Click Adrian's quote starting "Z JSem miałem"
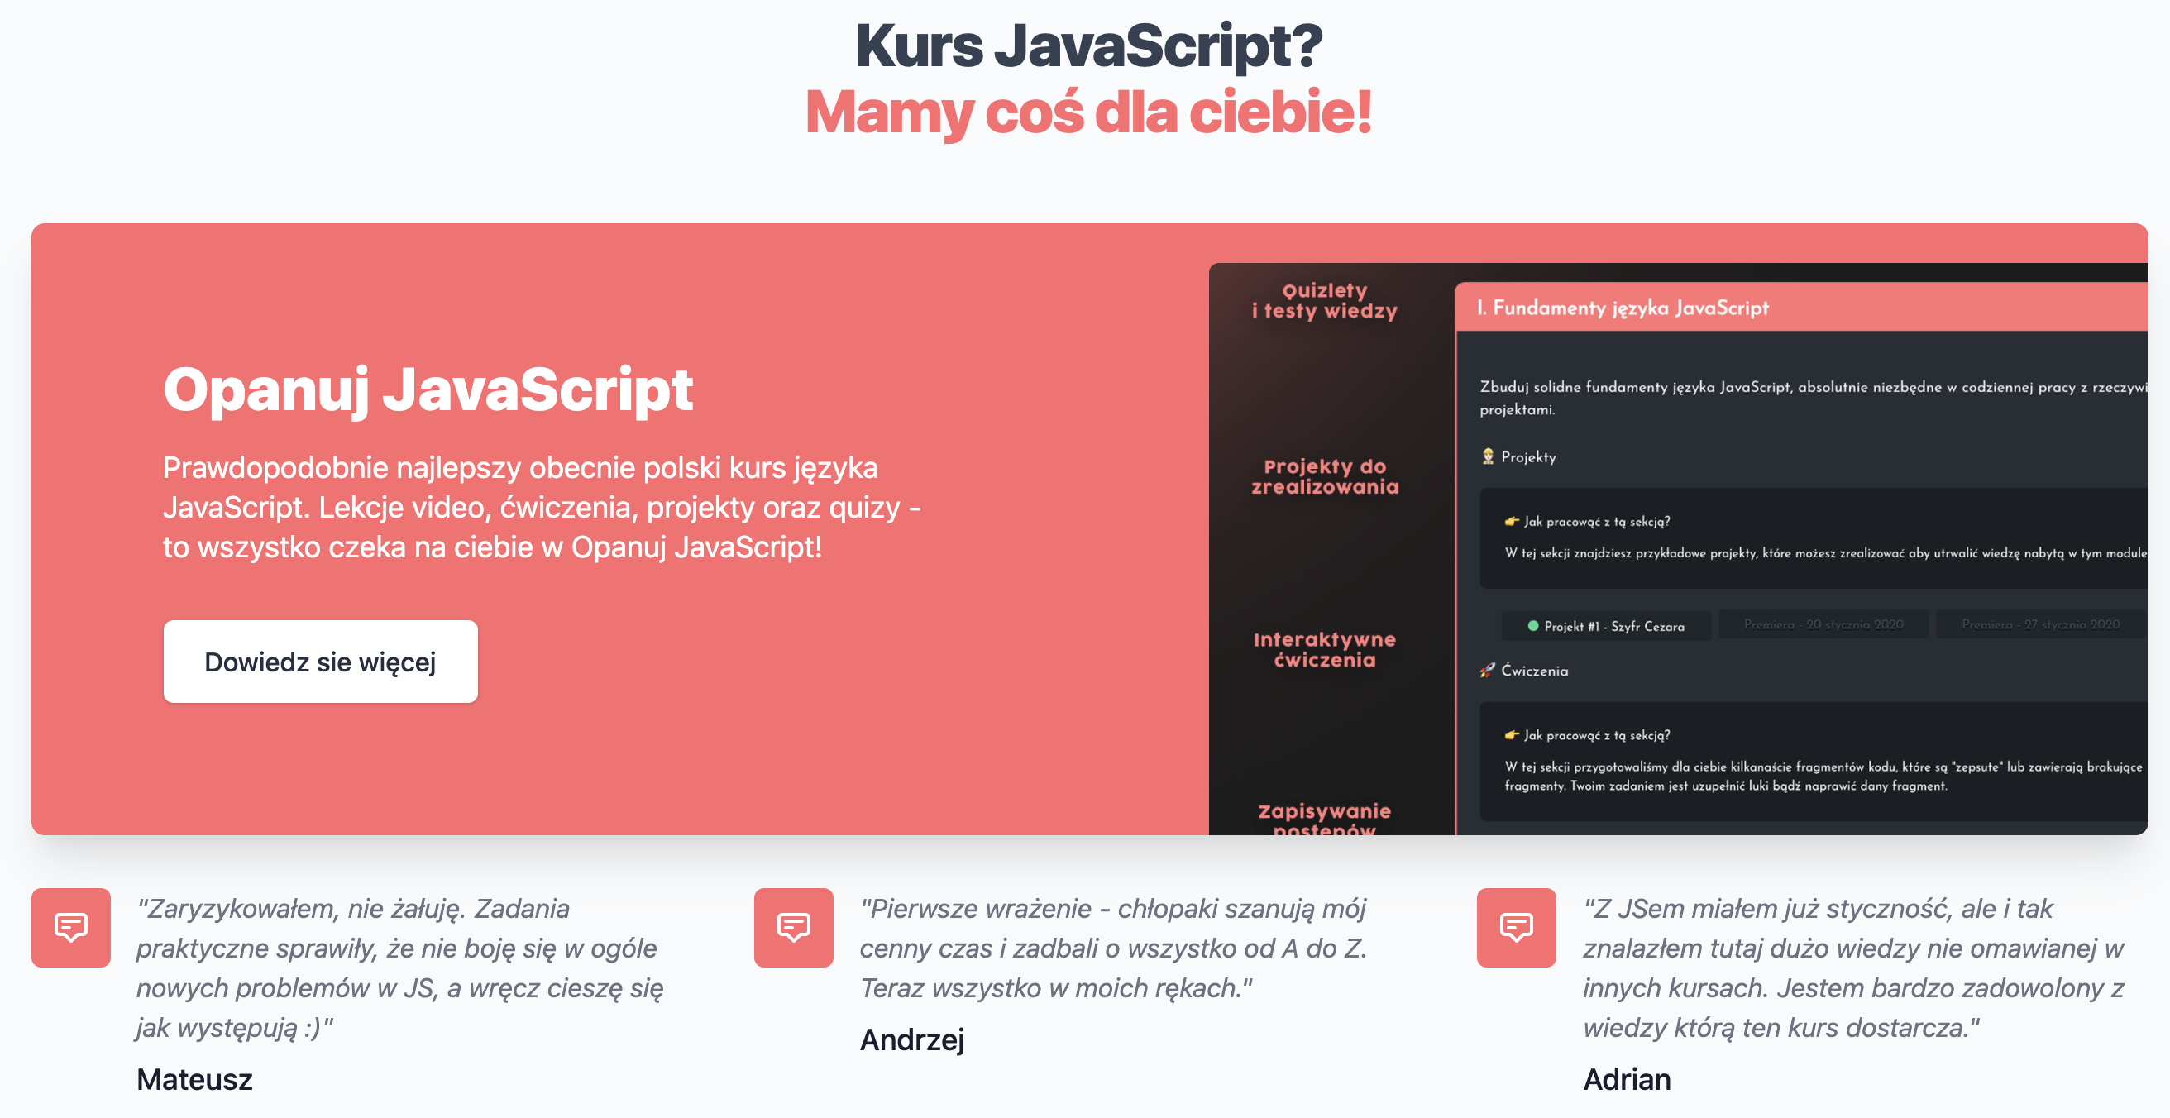2170x1118 pixels. (x=1853, y=968)
